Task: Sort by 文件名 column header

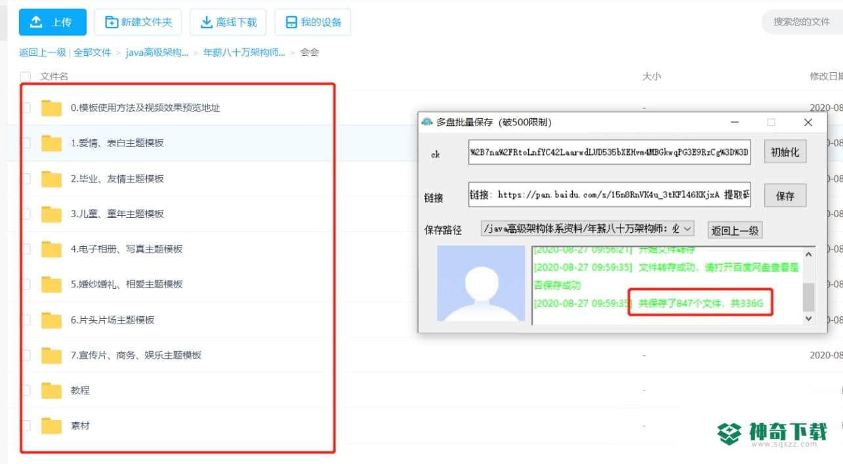Action: (x=54, y=76)
